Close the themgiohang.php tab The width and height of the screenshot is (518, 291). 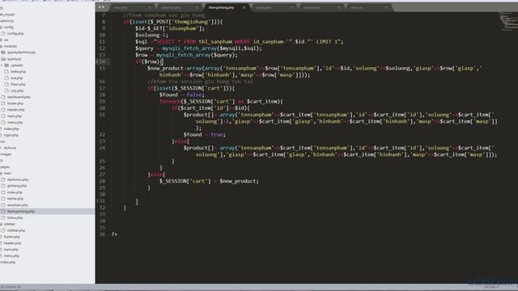pos(244,7)
